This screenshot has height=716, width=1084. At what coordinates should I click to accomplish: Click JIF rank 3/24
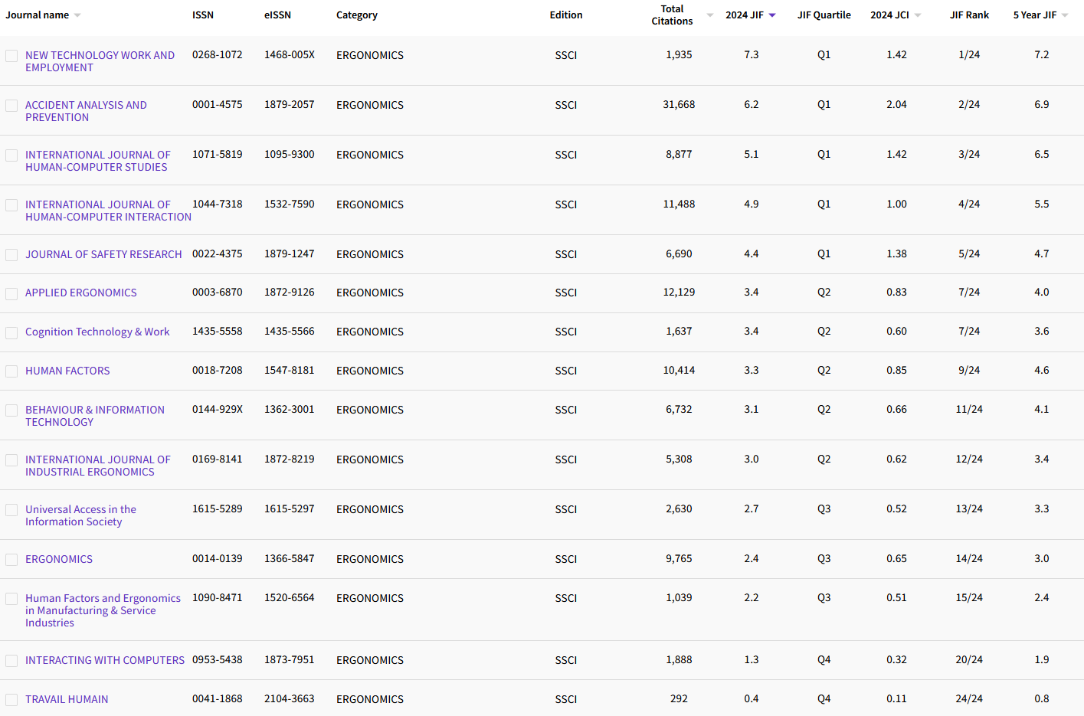pos(969,154)
